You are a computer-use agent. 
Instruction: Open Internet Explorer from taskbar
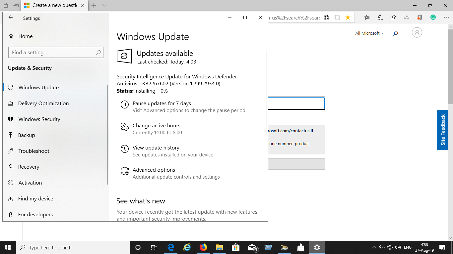[x=187, y=247]
